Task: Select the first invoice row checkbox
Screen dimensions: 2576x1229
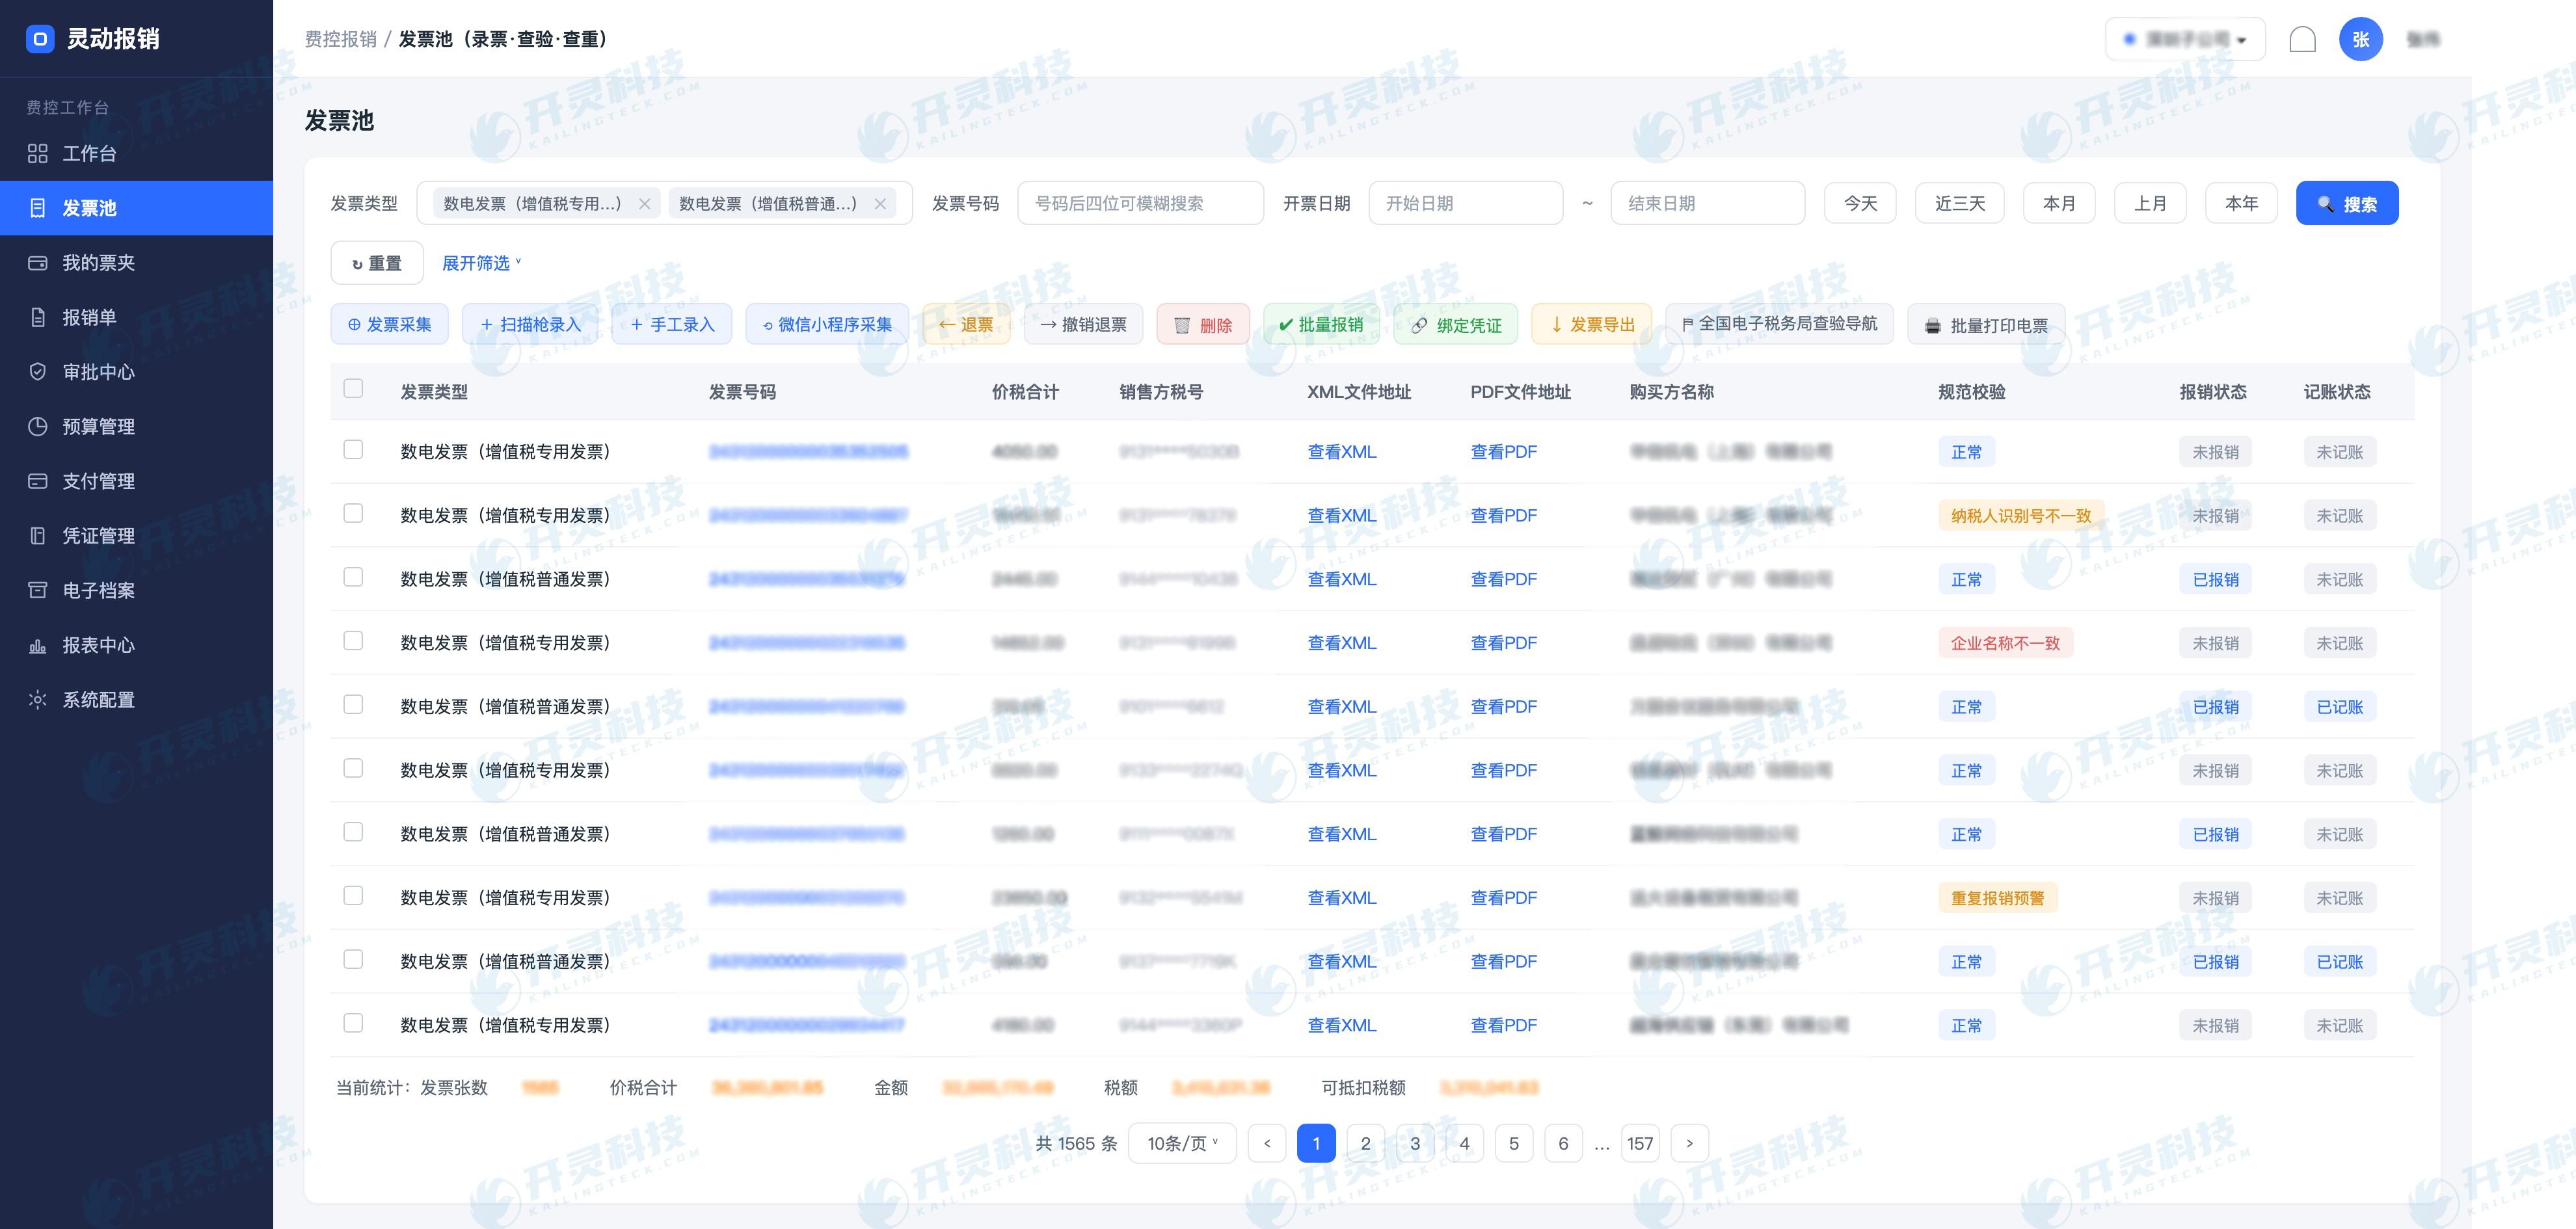Action: 353,449
